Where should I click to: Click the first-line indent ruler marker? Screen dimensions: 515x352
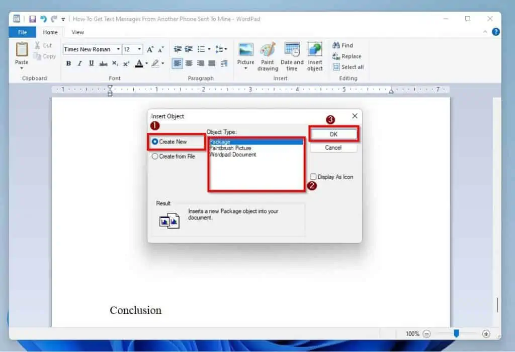[110, 87]
